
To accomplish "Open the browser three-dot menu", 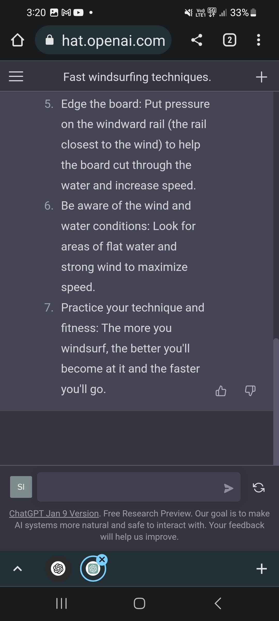I will (258, 40).
